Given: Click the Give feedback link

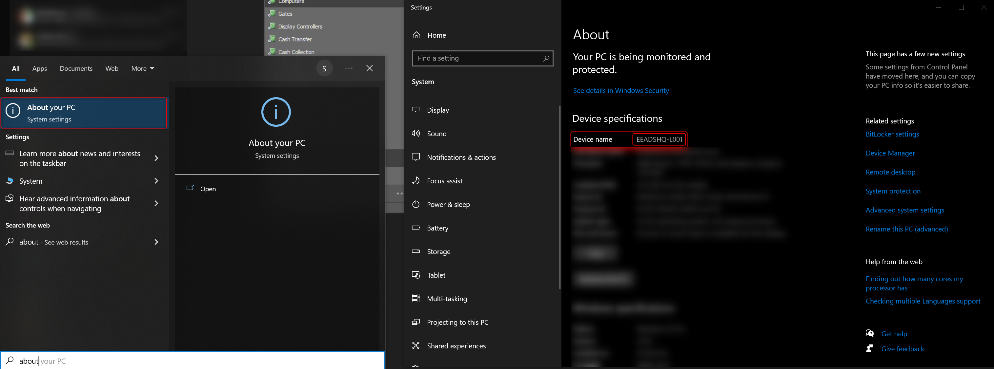Looking at the screenshot, I should 903,349.
